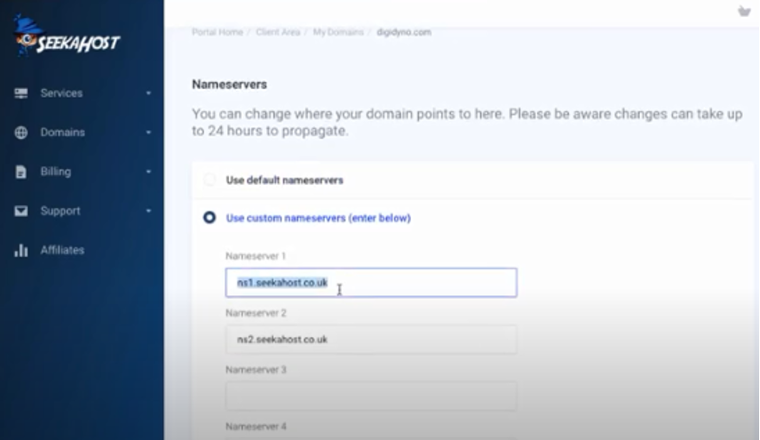Select Use custom nameservers radio button
Viewport: 760px width, 440px height.
click(x=210, y=217)
